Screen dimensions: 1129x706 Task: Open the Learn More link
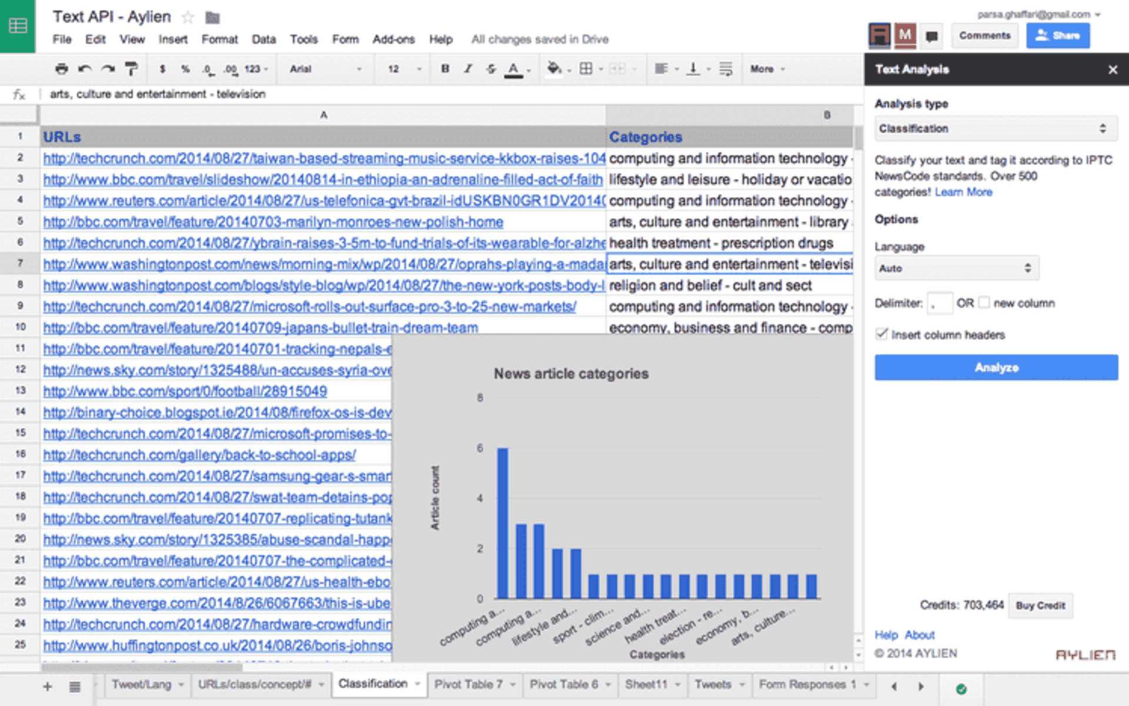(963, 192)
